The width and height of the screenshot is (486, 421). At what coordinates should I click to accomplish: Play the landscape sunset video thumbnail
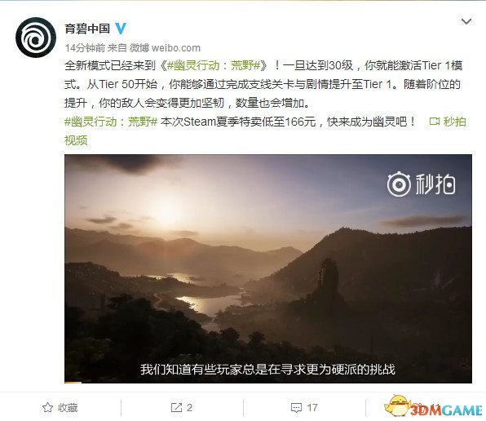268,268
